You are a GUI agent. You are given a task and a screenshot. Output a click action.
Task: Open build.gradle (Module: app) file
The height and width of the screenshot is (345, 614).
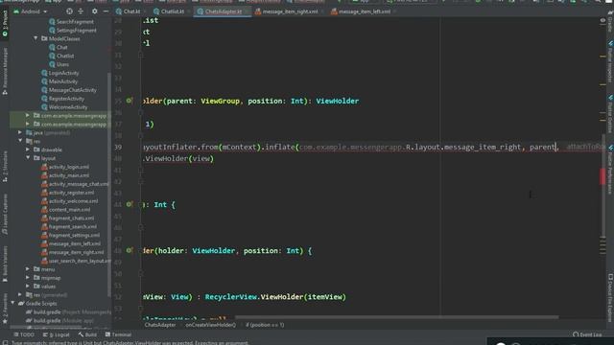pyautogui.click(x=59, y=321)
